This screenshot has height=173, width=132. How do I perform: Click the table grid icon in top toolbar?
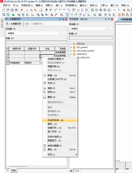[86, 10]
